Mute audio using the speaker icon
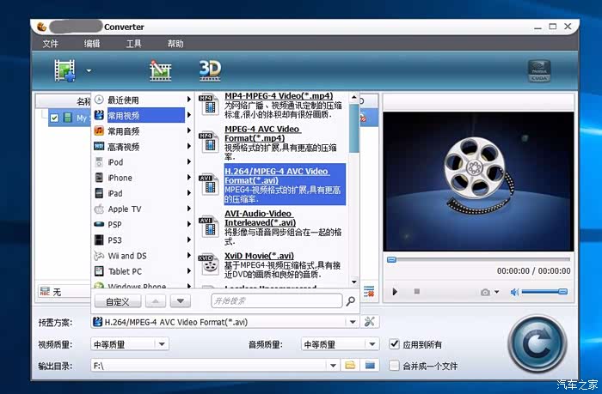The image size is (602, 394). 515,292
